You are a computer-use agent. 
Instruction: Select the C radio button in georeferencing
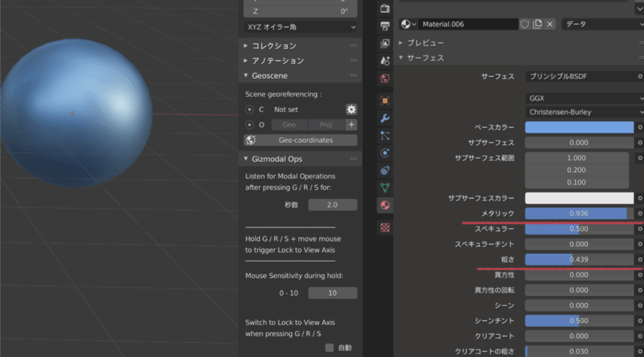point(250,109)
